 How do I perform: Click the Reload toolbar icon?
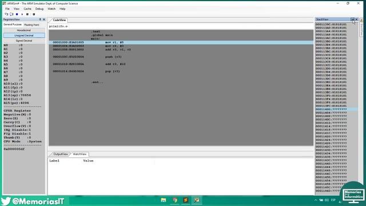34,14
